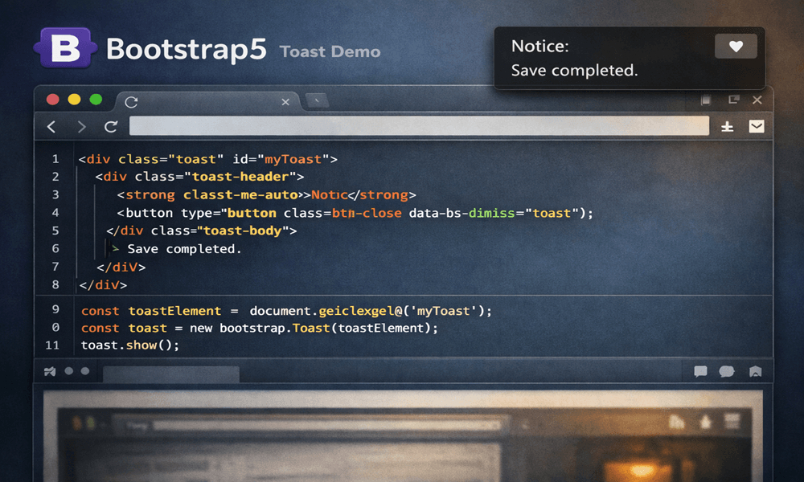Image resolution: width=804 pixels, height=482 pixels.
Task: Select the grey tab in the bottom panel
Action: point(171,374)
